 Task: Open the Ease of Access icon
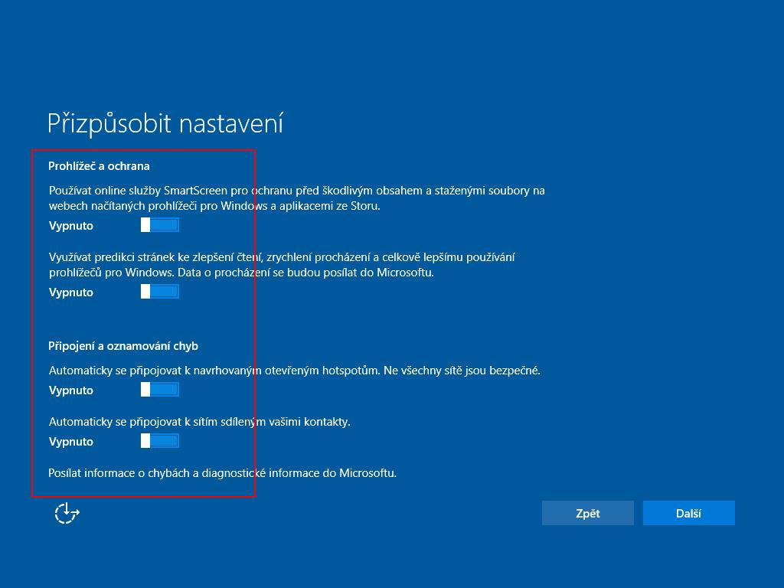pos(67,513)
